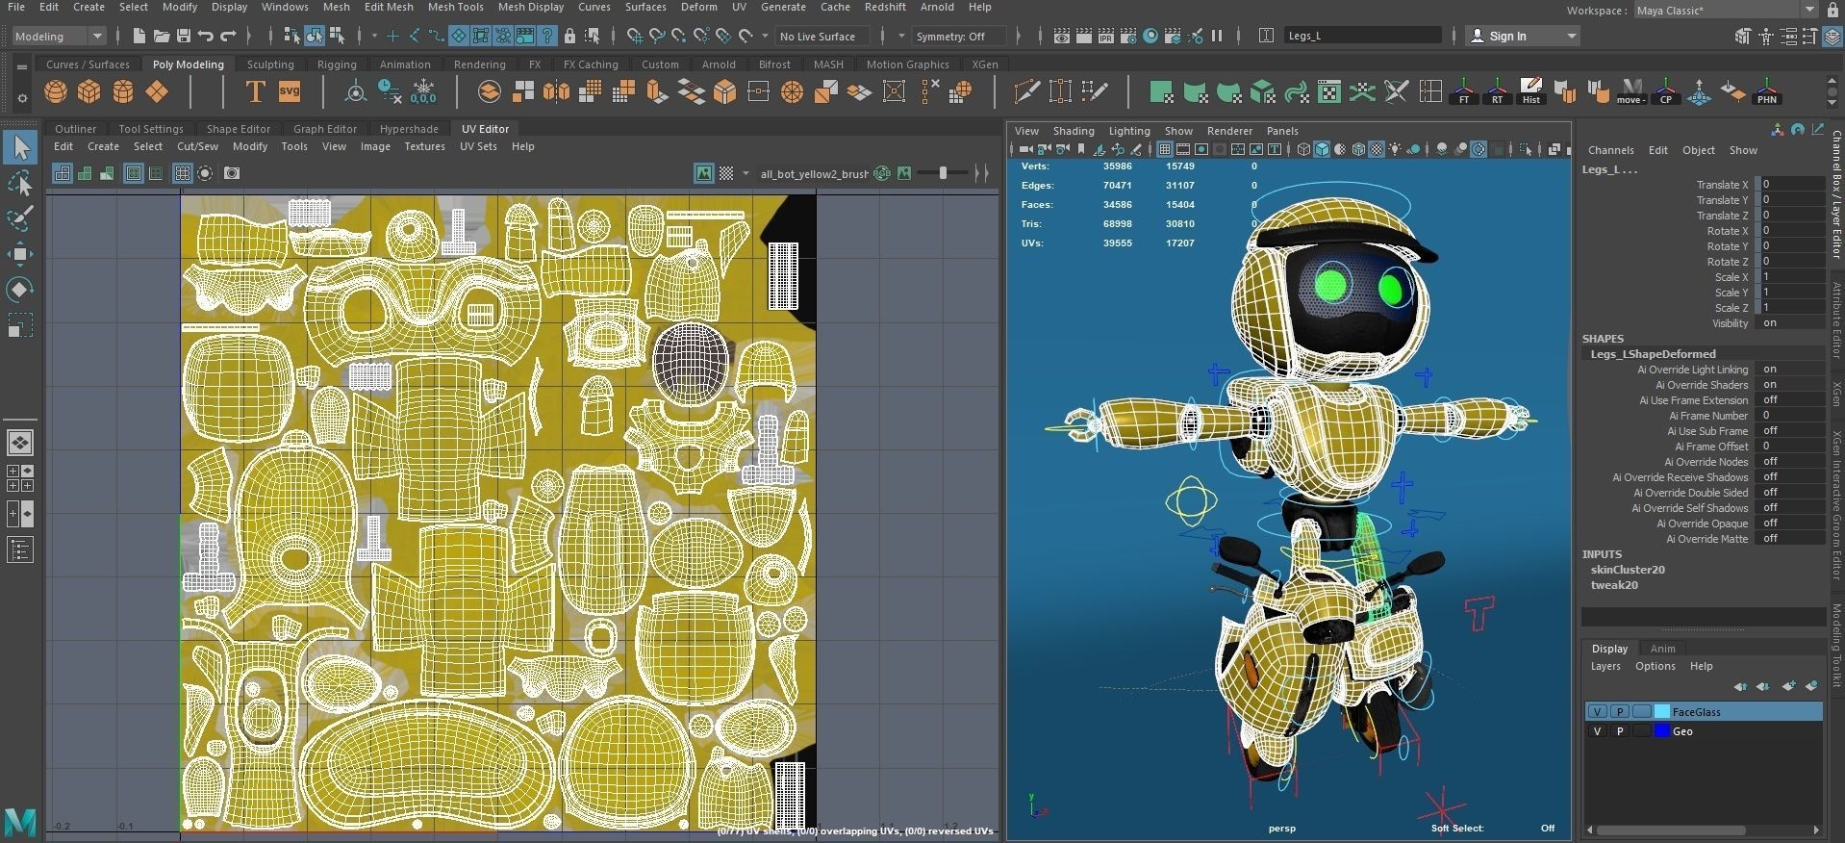Activate the Paint selection tool

click(20, 218)
